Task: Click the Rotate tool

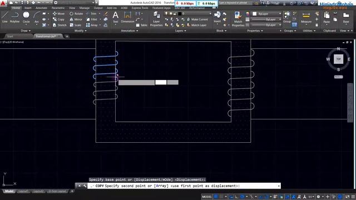Action: 76,13
